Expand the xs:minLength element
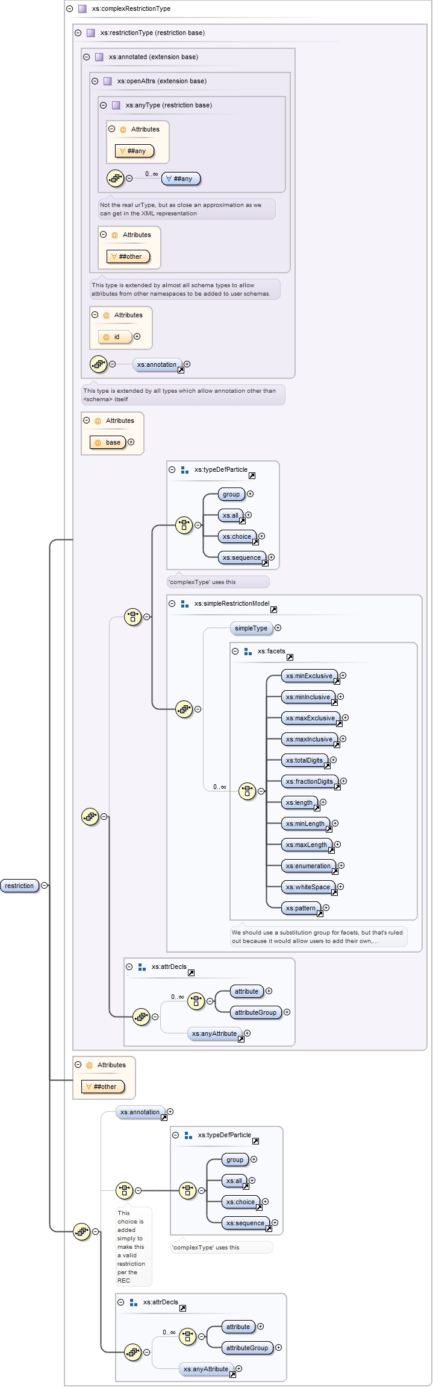433x1387 pixels. [335, 824]
